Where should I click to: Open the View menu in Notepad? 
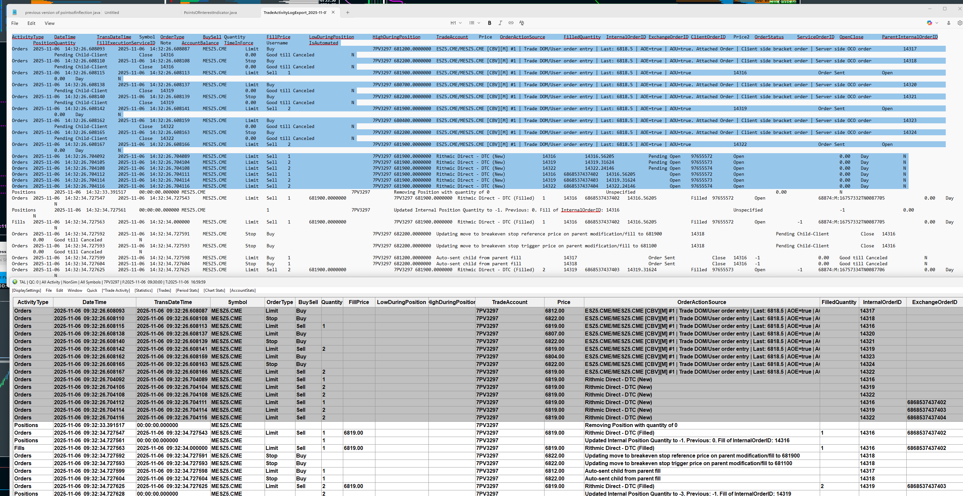pos(49,23)
